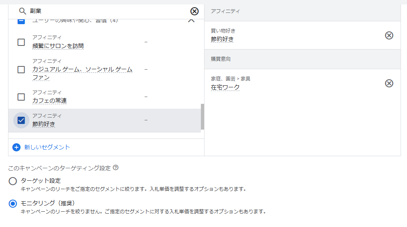This screenshot has width=407, height=227.
Task: Click the segment list scrollbar
Action: coord(202,117)
